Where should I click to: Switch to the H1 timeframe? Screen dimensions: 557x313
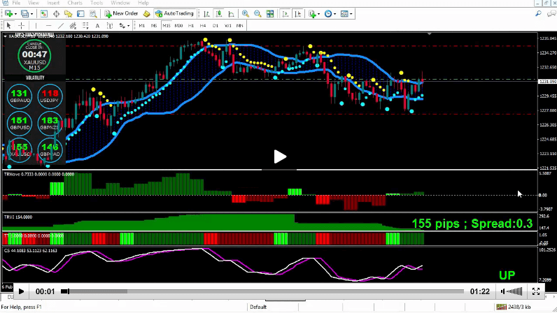pos(191,25)
